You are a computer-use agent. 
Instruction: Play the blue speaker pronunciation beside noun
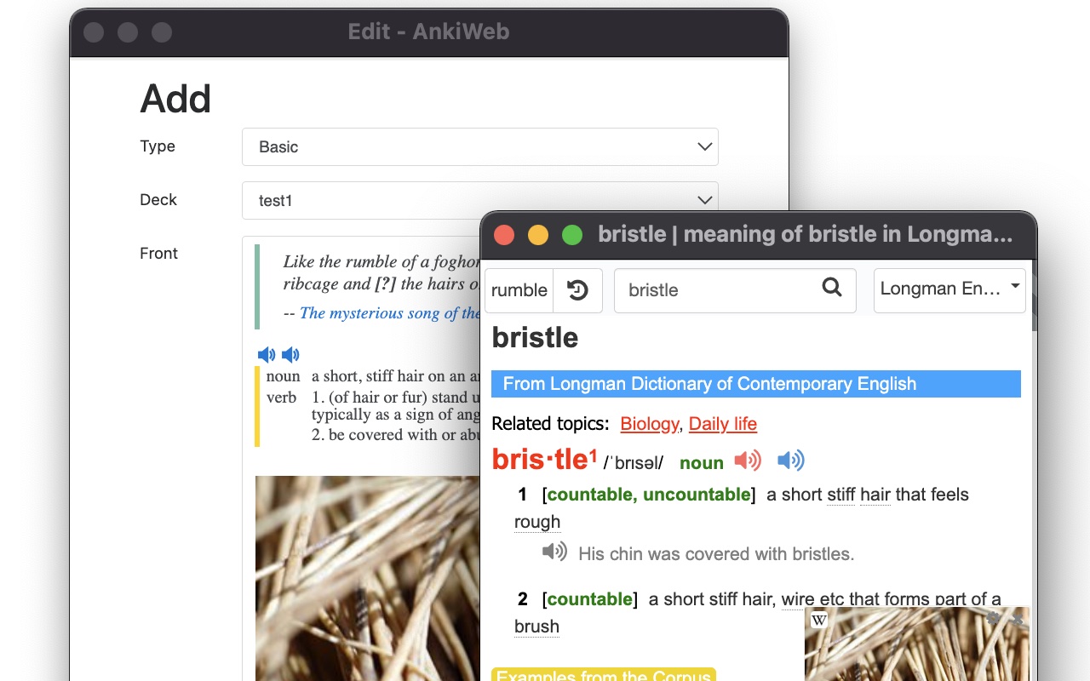point(790,461)
